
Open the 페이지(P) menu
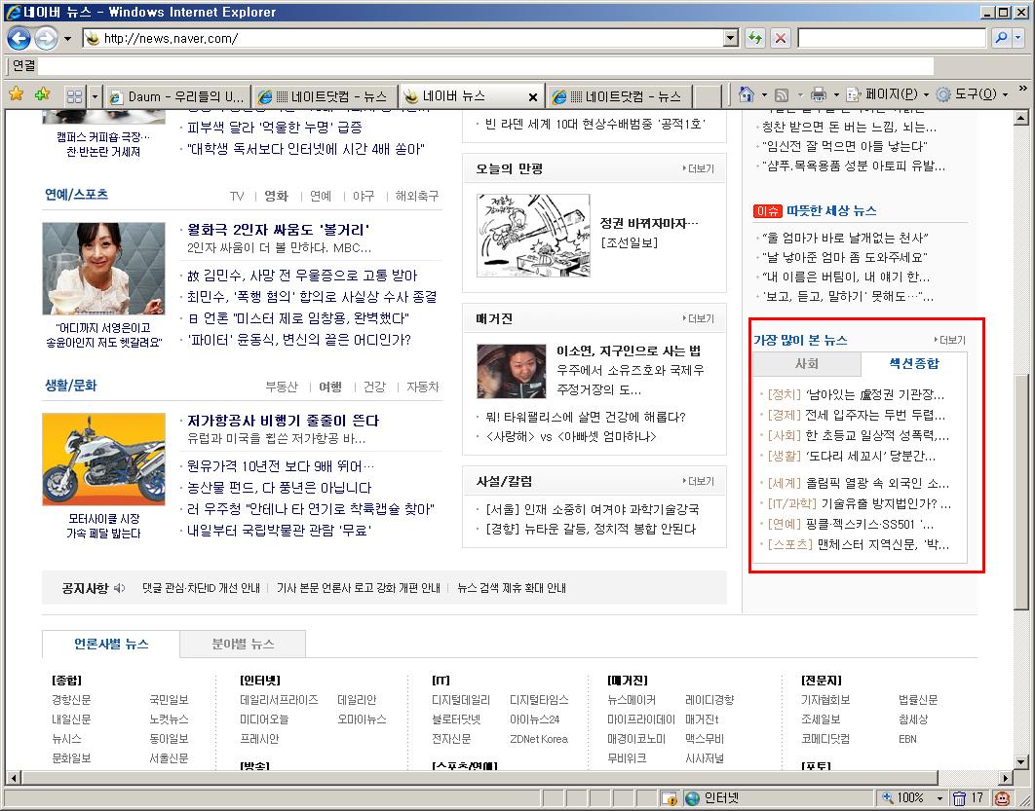[887, 95]
